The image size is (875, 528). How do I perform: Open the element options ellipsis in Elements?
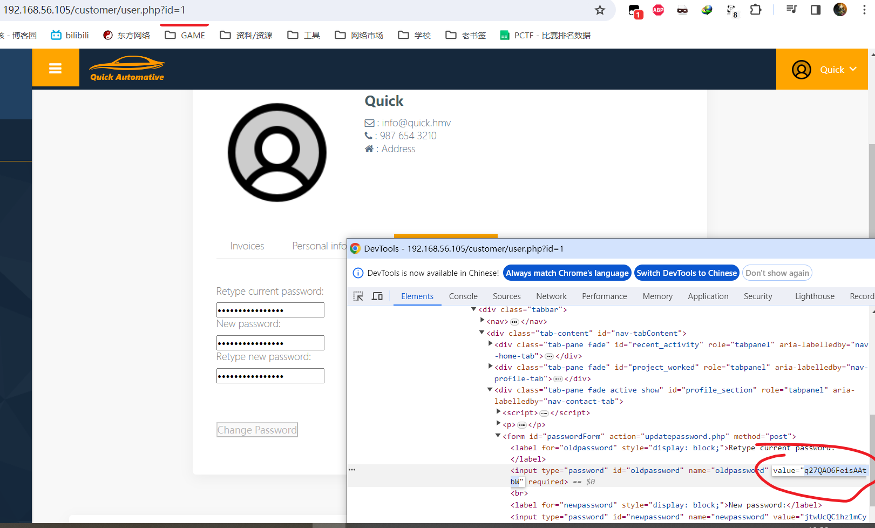pyautogui.click(x=352, y=470)
